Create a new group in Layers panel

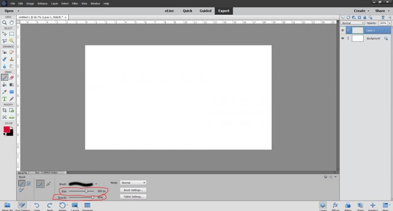[348, 18]
